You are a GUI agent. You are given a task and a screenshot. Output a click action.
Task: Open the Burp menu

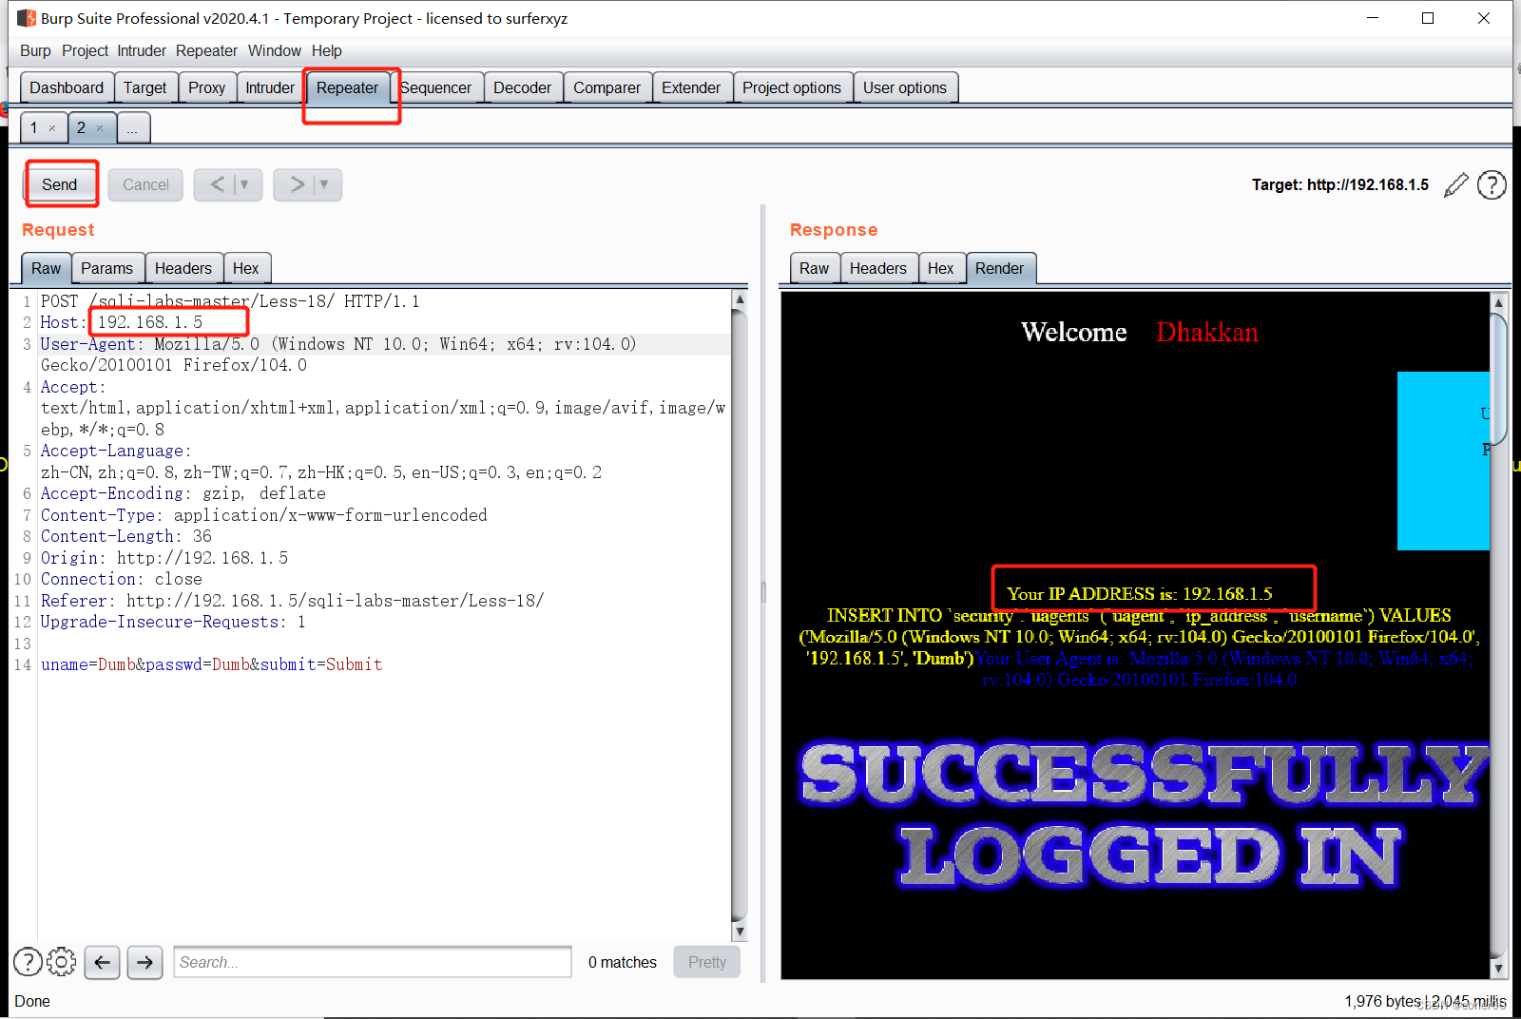35,50
